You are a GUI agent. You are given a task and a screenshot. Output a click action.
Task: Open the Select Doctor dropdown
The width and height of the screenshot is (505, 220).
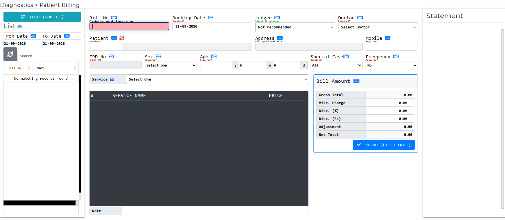[x=378, y=27]
